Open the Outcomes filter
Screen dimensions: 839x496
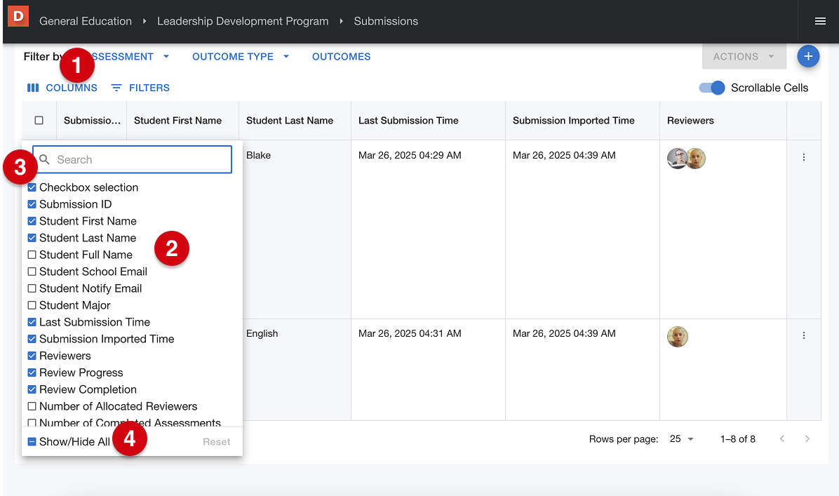(x=341, y=57)
